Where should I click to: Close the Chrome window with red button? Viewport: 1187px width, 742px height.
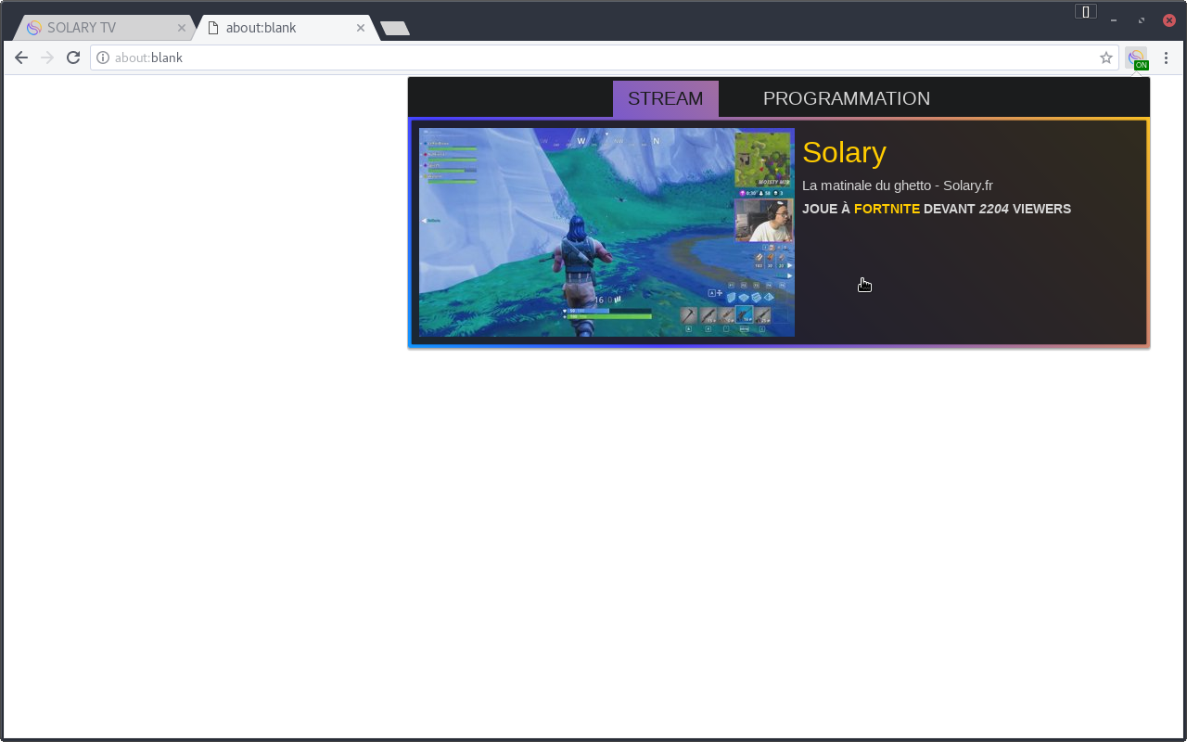coord(1169,19)
